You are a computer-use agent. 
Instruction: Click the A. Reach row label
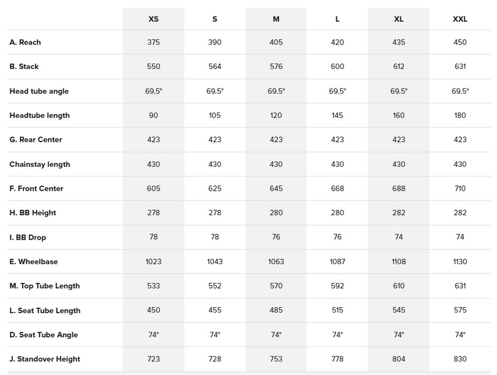(25, 43)
